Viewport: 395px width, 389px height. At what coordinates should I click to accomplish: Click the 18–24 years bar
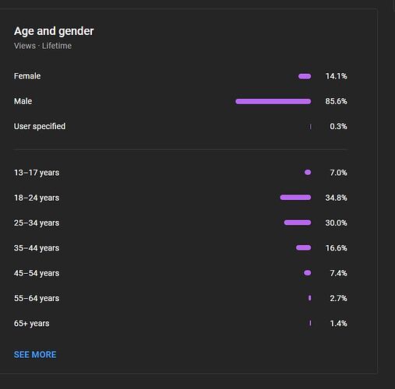(295, 198)
